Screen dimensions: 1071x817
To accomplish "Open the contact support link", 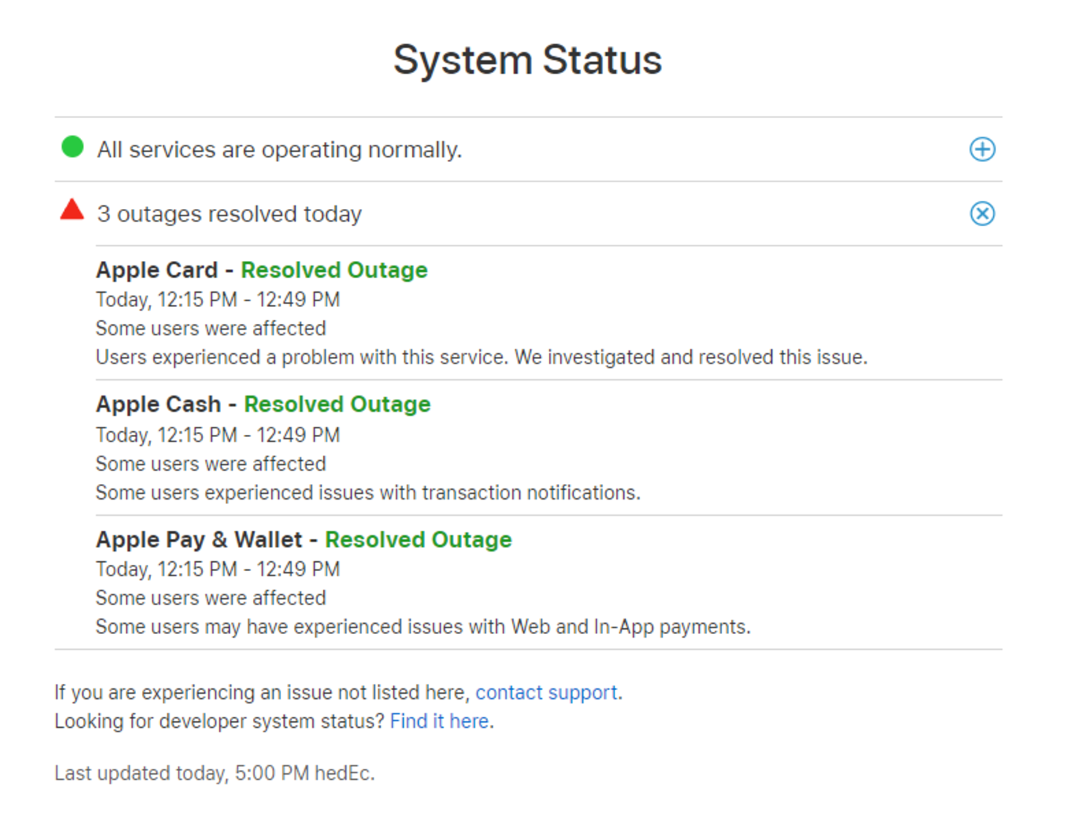I will [x=546, y=692].
